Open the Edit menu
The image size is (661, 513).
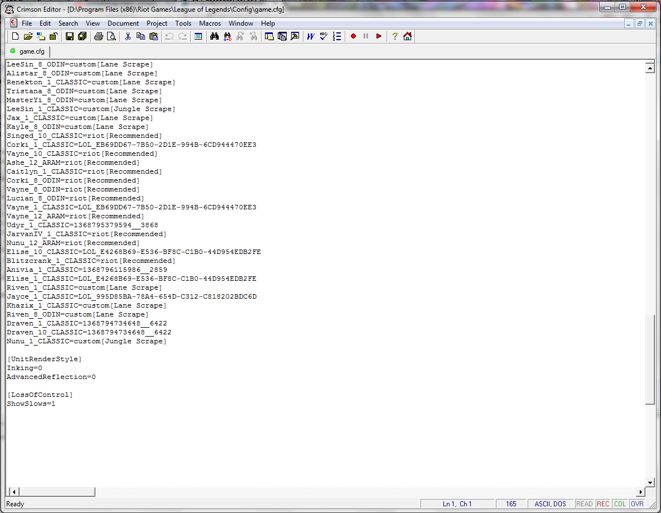tap(45, 23)
